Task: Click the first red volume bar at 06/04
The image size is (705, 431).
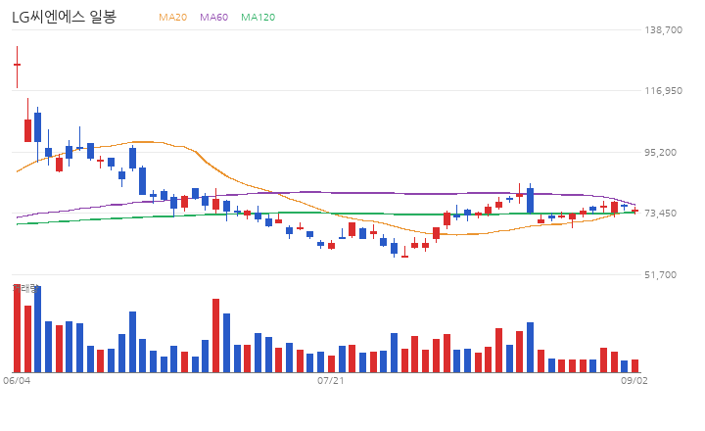Action: [17, 328]
